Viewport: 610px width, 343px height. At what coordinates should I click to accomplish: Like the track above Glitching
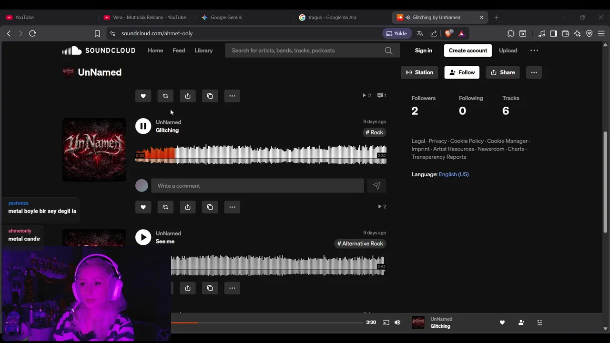(x=143, y=96)
